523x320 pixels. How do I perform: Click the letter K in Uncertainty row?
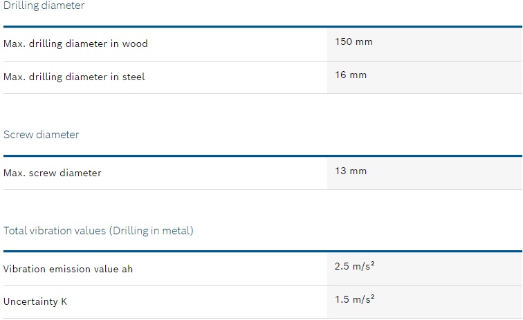coord(64,301)
